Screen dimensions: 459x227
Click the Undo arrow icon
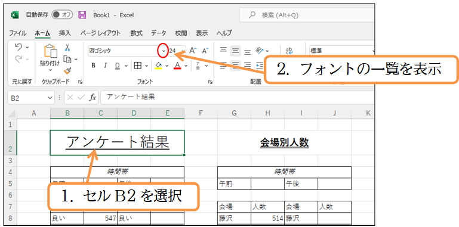19,47
